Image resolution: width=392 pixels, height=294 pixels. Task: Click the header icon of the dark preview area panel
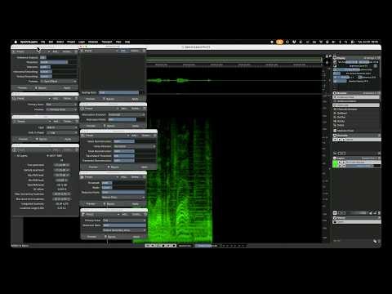[82, 51]
